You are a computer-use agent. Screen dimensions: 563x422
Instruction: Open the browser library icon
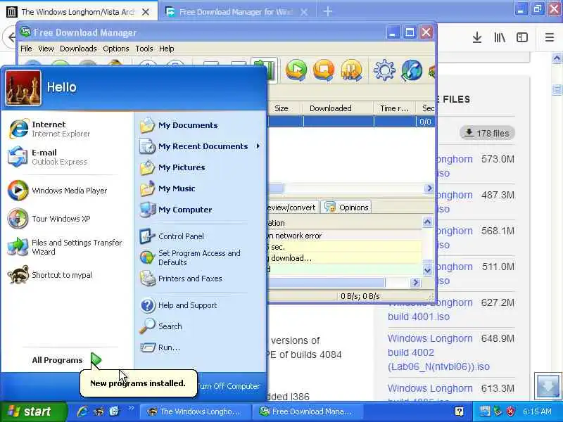click(x=500, y=37)
